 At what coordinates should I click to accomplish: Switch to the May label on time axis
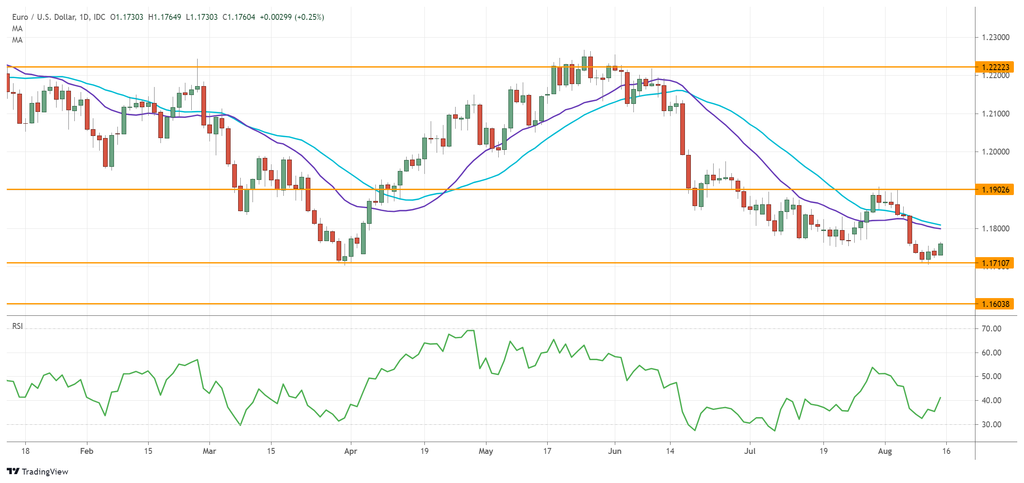click(x=486, y=451)
